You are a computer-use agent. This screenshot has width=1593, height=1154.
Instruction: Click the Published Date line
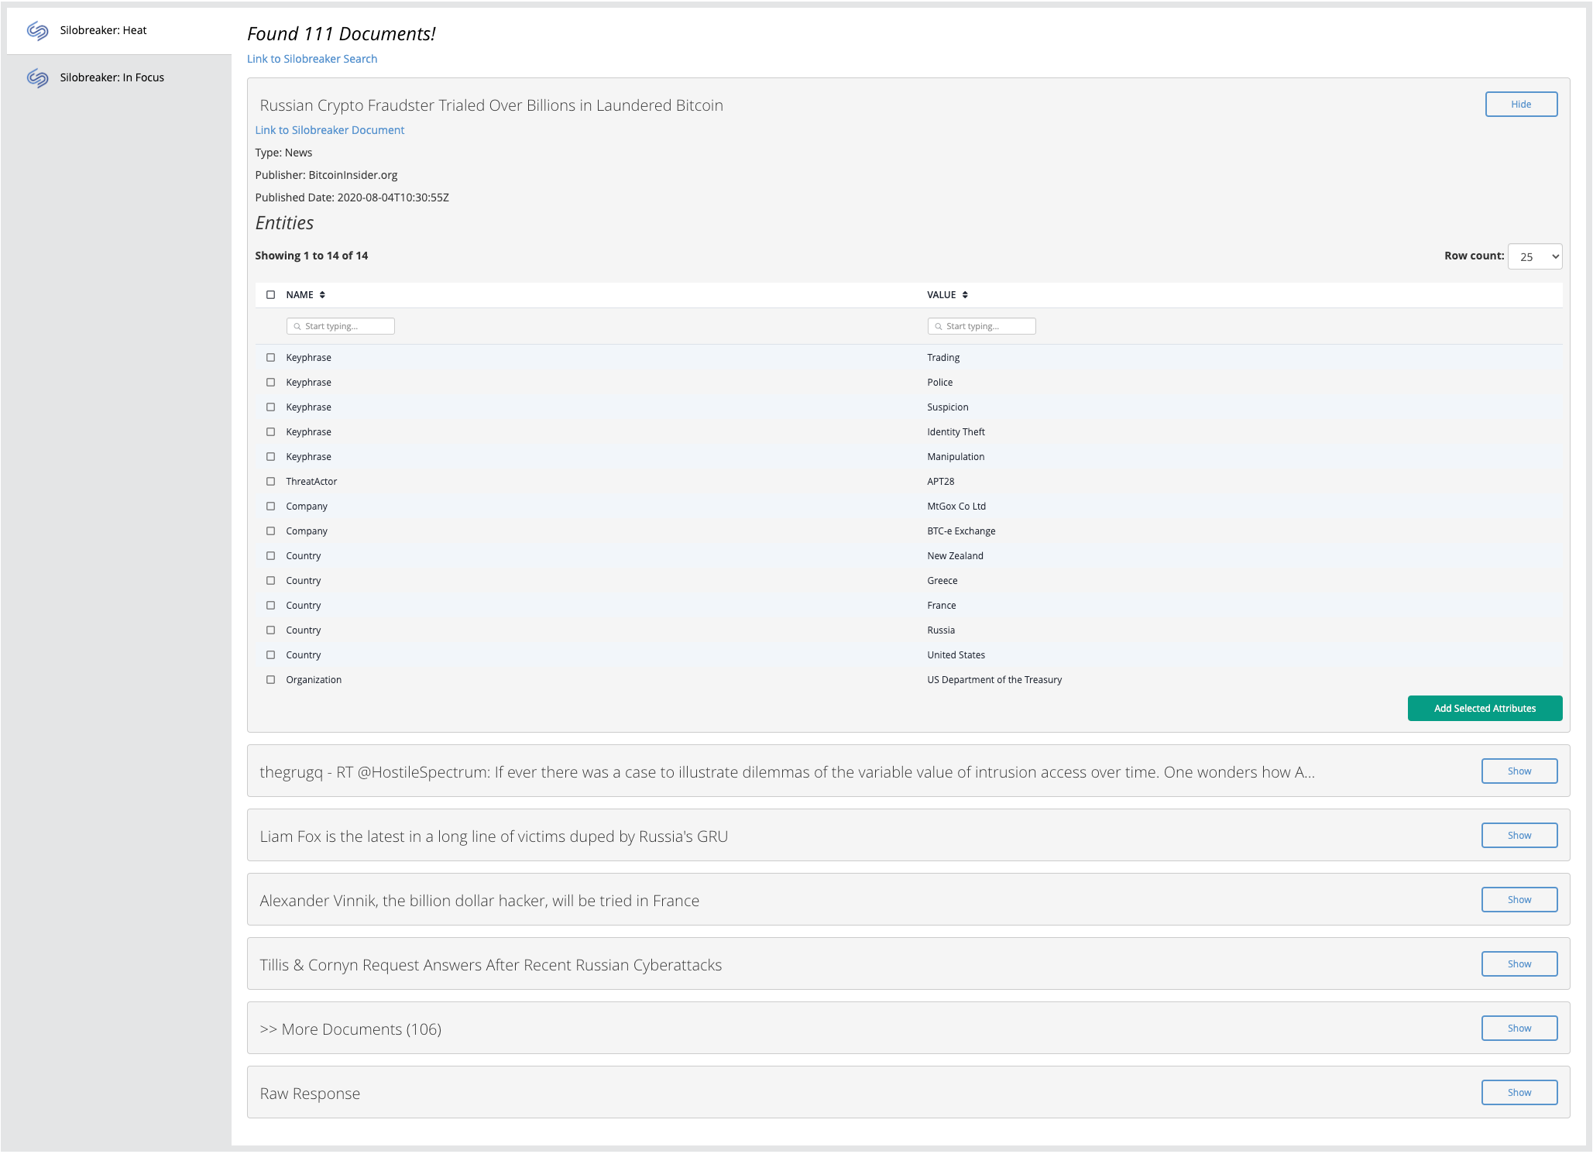(x=352, y=197)
